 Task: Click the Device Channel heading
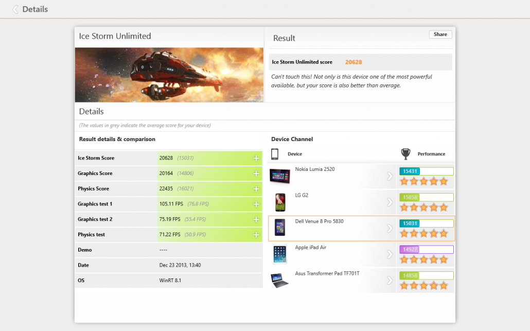292,139
